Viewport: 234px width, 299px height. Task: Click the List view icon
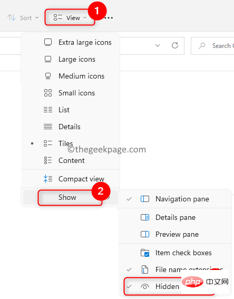[x=48, y=110]
